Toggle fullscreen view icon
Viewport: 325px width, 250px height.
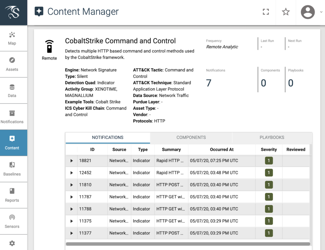[x=266, y=12]
